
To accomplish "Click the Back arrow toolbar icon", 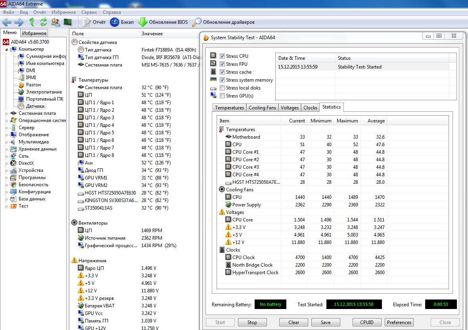I will click(x=7, y=22).
